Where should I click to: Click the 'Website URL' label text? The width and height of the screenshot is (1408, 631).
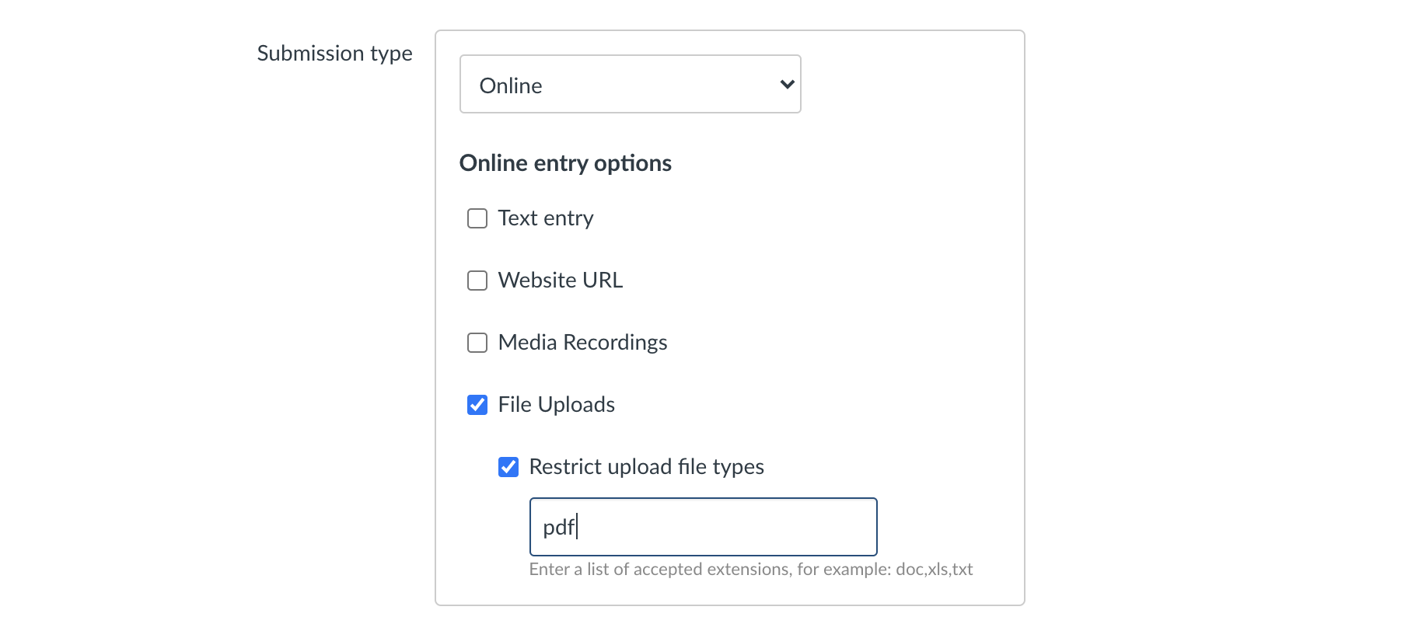560,281
